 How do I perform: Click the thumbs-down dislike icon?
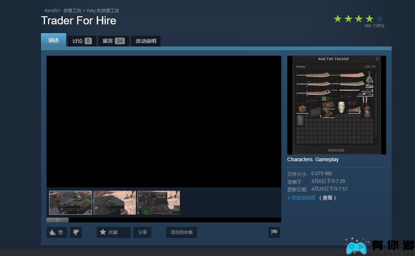76,232
